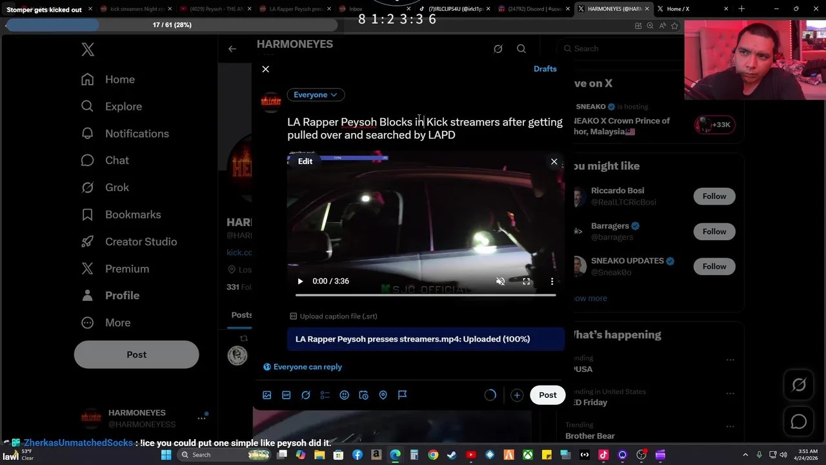
Task: Open options for Brother Bear trend
Action: (730, 427)
